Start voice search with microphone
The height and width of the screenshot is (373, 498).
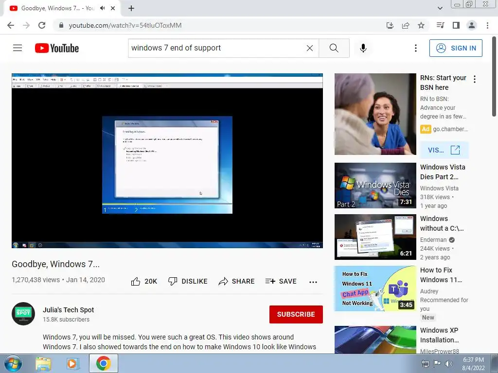[x=363, y=48]
